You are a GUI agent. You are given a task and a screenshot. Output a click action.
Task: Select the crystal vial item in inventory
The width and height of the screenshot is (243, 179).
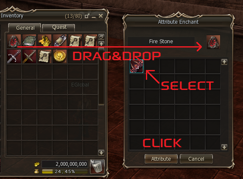pyautogui.click(x=60, y=41)
